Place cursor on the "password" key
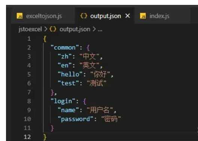The width and height of the screenshot is (198, 141). 75,119
